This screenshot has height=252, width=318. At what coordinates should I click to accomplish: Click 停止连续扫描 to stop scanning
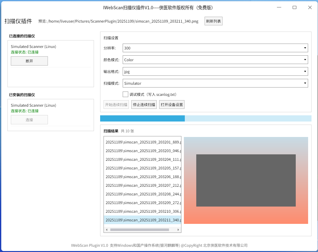[x=144, y=105]
